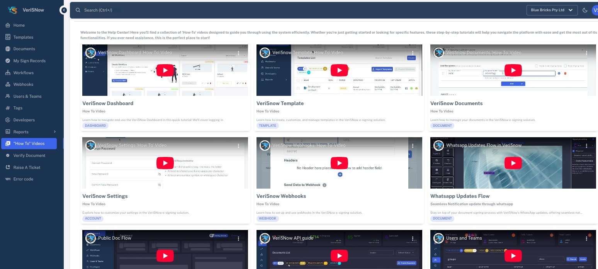This screenshot has width=598, height=269.
Task: Click the search magnifier icon
Action: click(x=78, y=10)
